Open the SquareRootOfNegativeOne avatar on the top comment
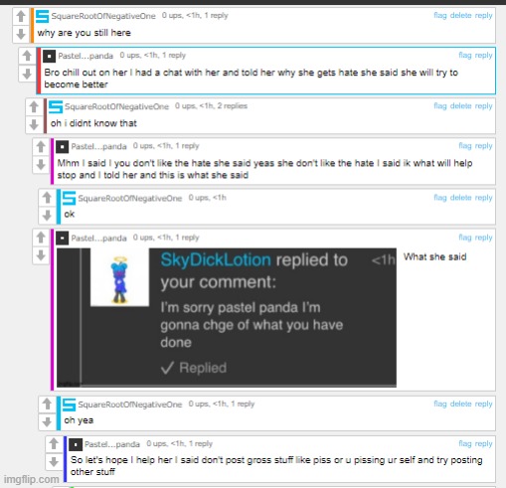Screen dimensions: 506x488 click(42, 16)
